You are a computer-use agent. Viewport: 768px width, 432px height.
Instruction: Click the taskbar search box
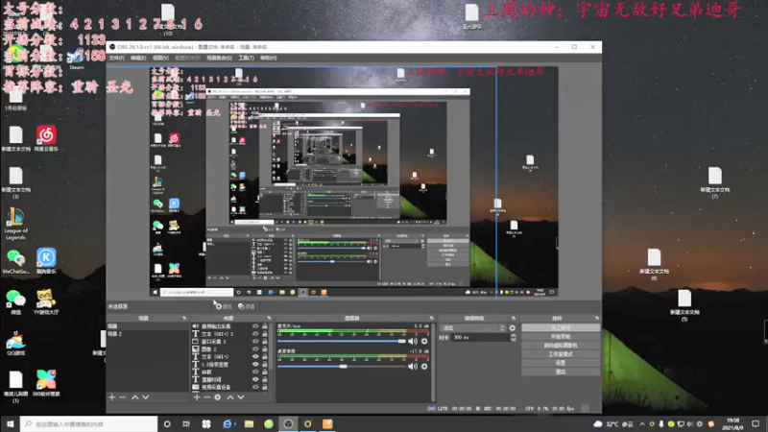coord(88,423)
